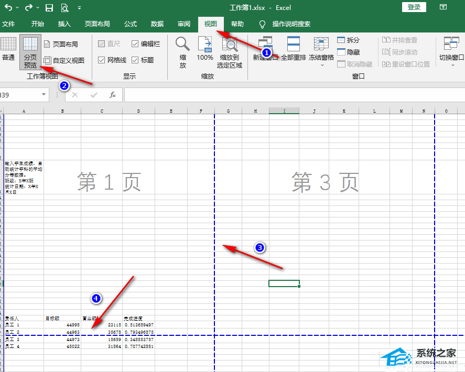Click the confirm checkmark in formula bar
This screenshot has width=465, height=372.
[x=94, y=95]
